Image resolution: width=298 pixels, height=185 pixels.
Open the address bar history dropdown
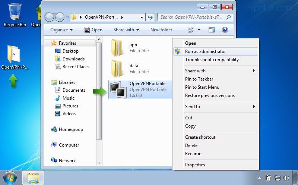pyautogui.click(x=142, y=17)
